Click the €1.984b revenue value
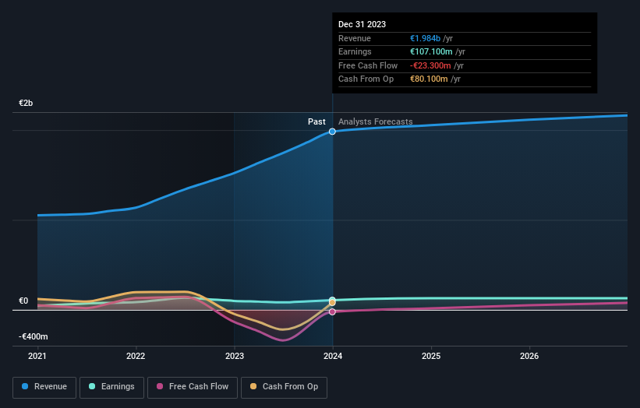The width and height of the screenshot is (640, 408). (425, 38)
